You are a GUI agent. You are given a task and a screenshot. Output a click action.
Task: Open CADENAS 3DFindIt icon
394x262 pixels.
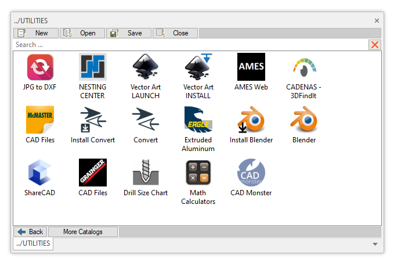[x=303, y=67]
